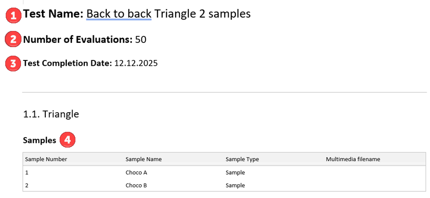Screen dimensions: 430x198
Task: Click the red number 1 callout badge
Action: (x=13, y=15)
